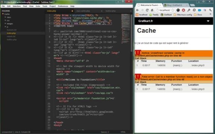The image size is (215, 134).
Task: Click the blue tag extension icon
Action: click(x=199, y=10)
